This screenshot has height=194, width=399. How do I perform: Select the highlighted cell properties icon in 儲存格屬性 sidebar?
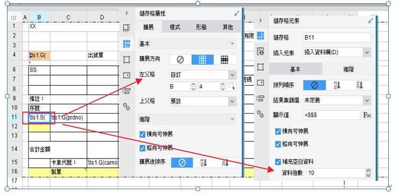127,44
